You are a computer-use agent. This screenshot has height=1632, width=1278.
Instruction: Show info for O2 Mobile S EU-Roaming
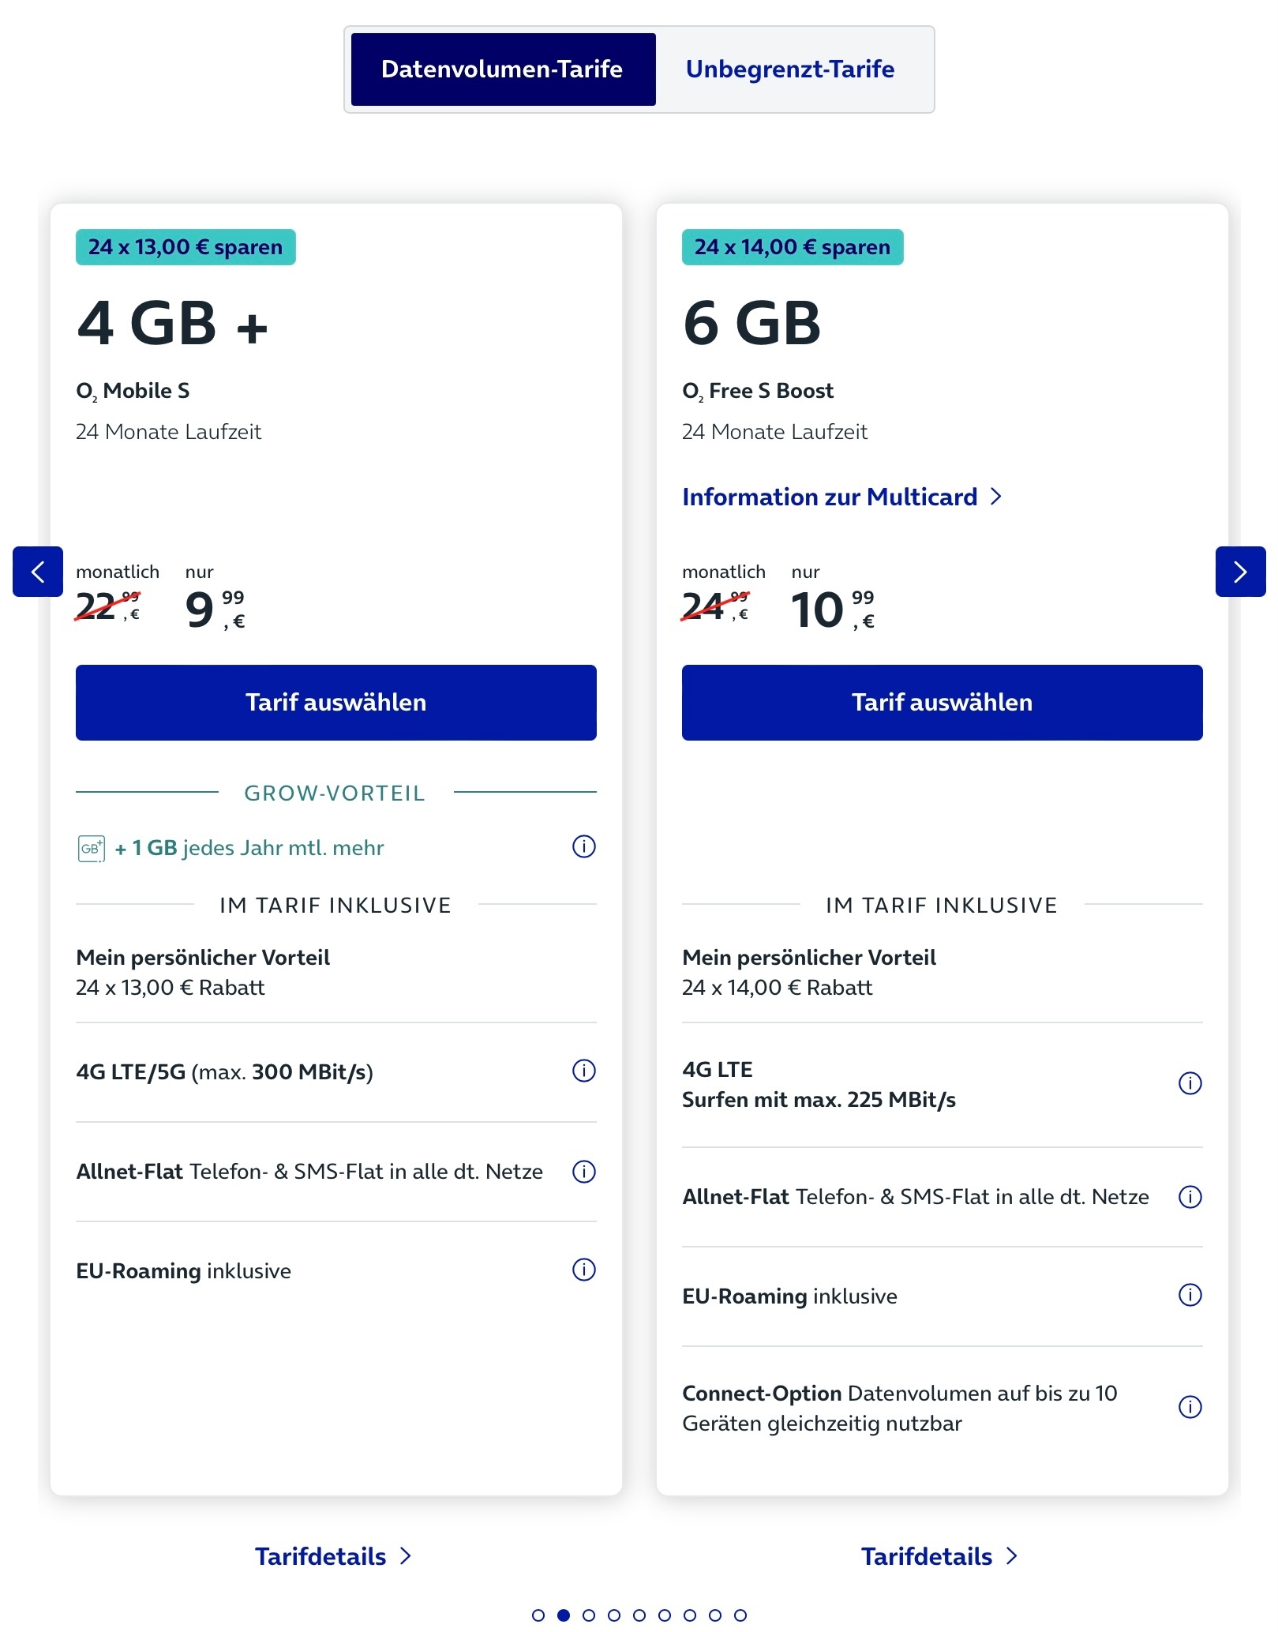pyautogui.click(x=583, y=1270)
